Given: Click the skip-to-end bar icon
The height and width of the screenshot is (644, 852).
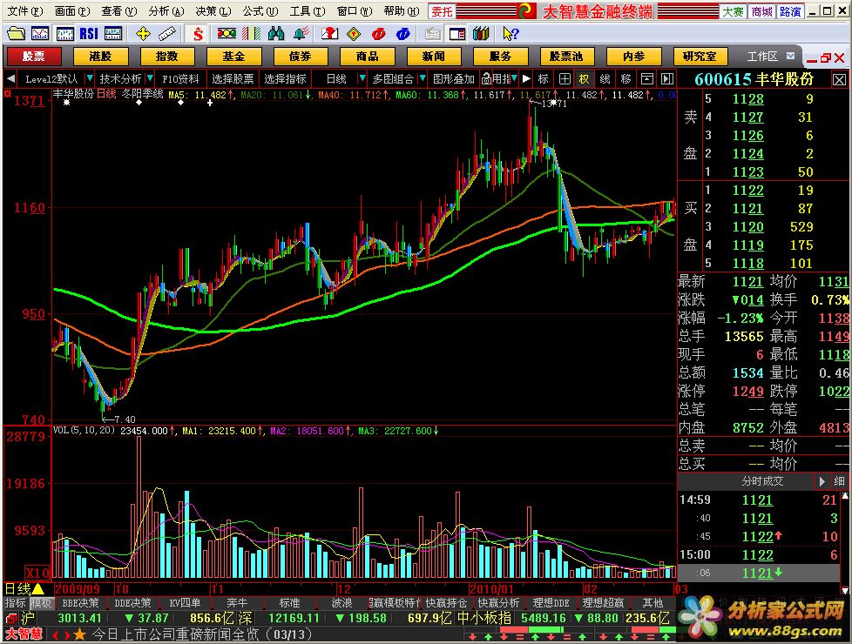Looking at the screenshot, I should coord(667,78).
